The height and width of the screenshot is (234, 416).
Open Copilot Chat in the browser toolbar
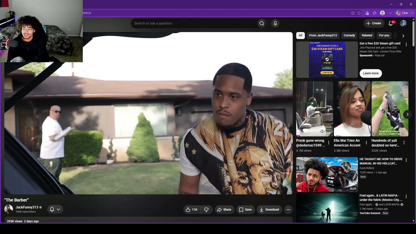coord(402,13)
